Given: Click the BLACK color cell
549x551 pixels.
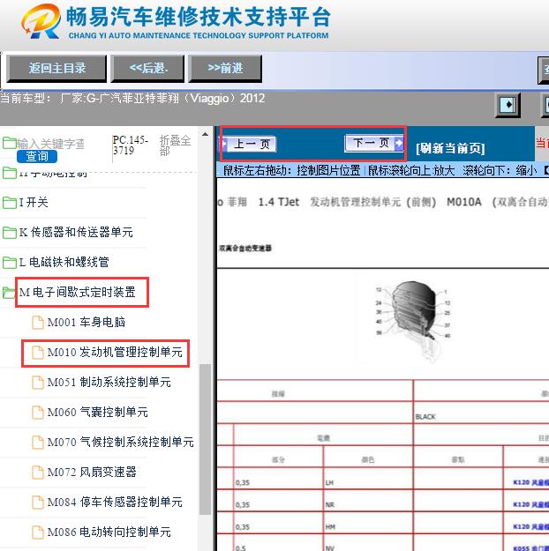Looking at the screenshot, I should pos(425,417).
